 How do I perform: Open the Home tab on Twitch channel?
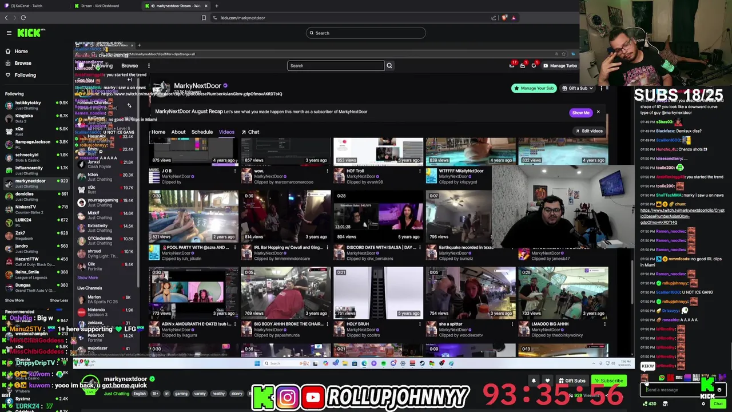158,132
